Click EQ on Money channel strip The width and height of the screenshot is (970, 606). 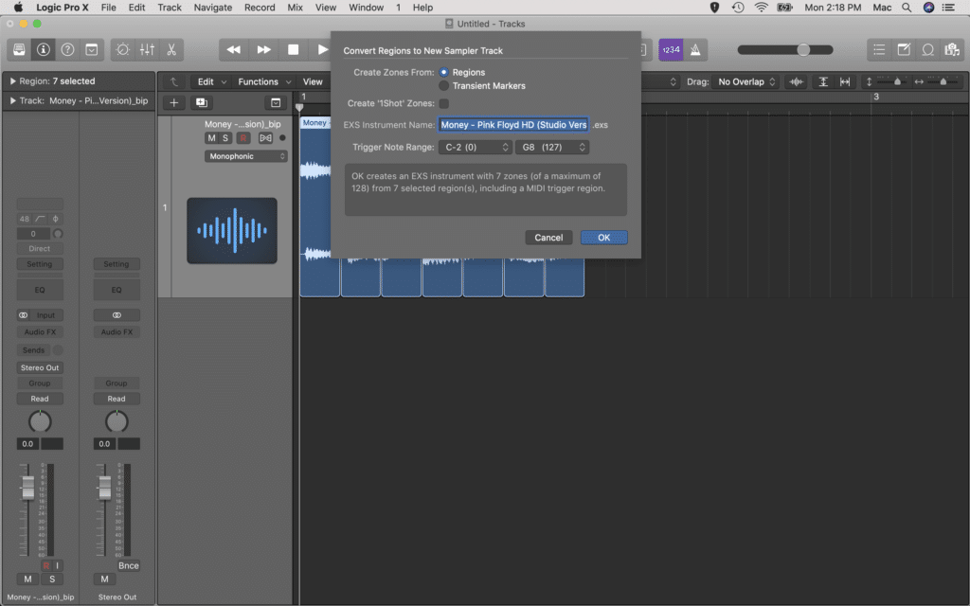(x=40, y=290)
